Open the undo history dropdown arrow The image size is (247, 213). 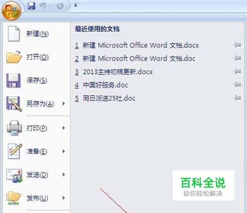pos(51,6)
